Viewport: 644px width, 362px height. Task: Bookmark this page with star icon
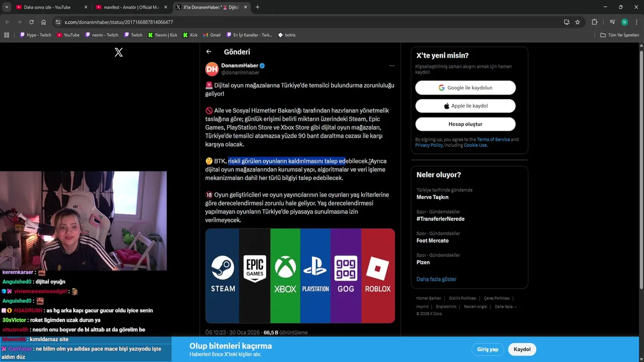(x=578, y=22)
